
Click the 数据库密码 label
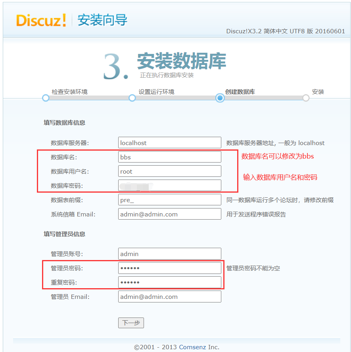(x=67, y=186)
